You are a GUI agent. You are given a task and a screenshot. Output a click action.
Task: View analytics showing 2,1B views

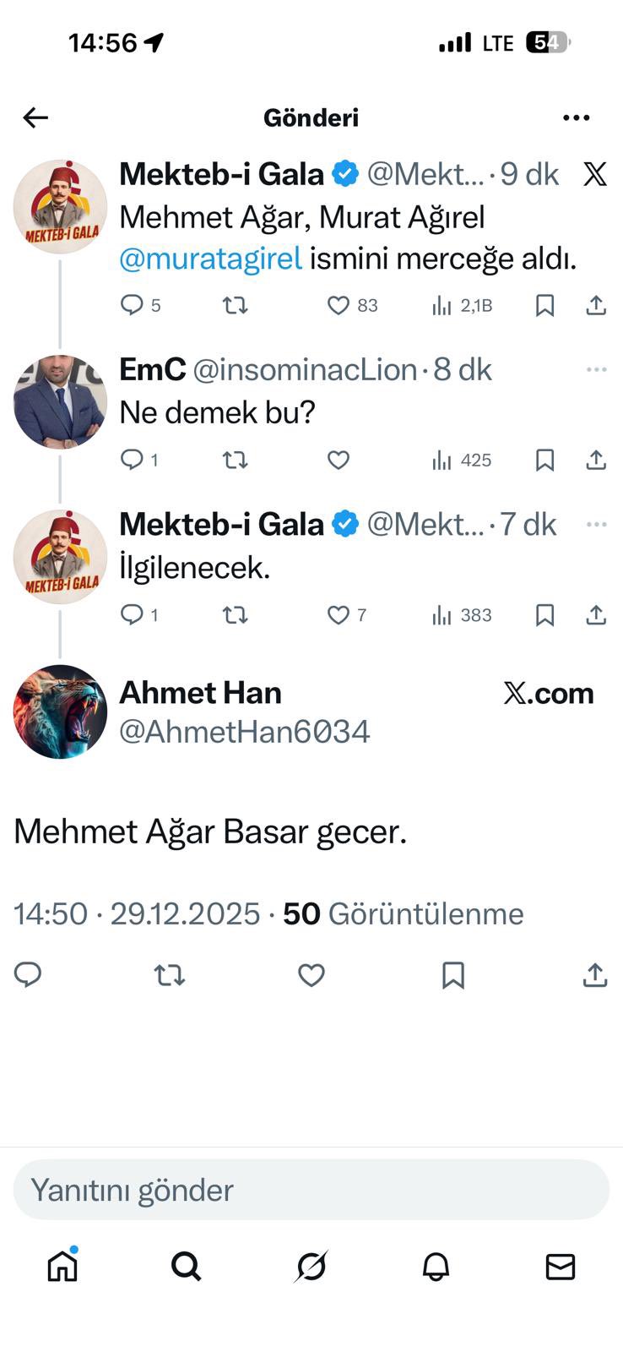coord(442,306)
